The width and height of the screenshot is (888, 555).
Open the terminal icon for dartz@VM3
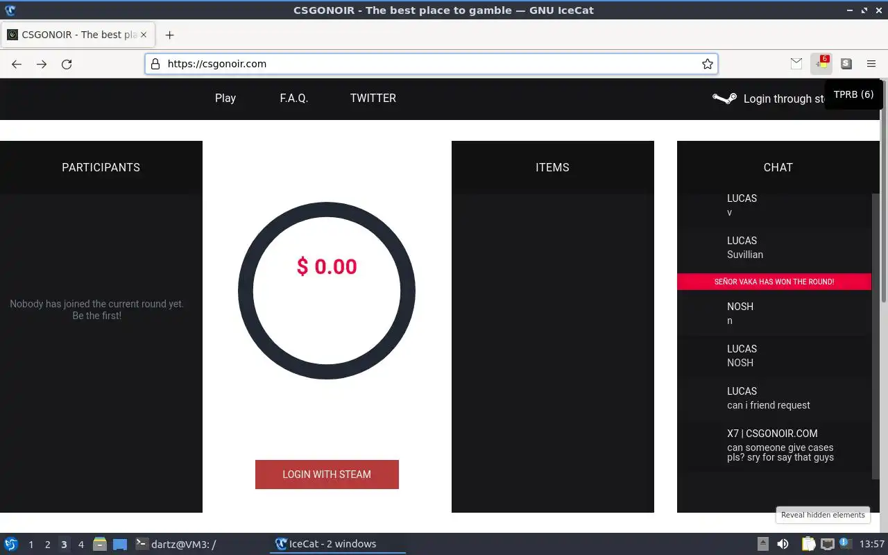(x=142, y=544)
